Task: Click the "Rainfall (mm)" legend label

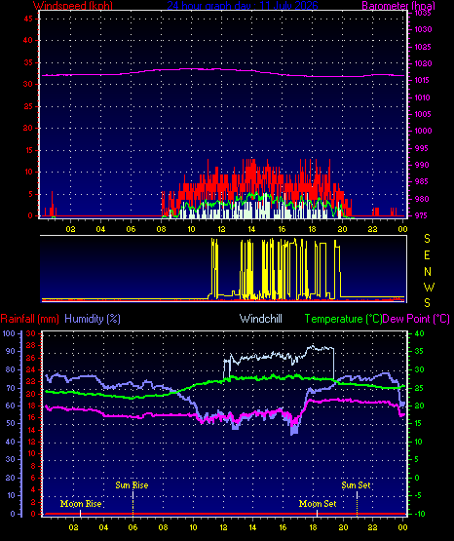Action: click(30, 319)
